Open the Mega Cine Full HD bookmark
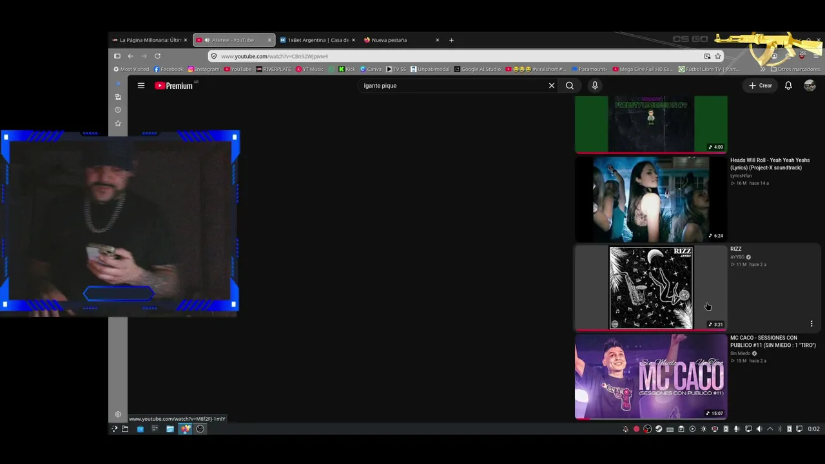The height and width of the screenshot is (464, 825). click(x=643, y=69)
